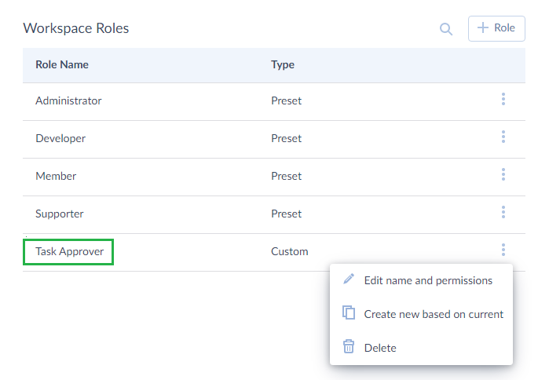Click the search magnifier icon

445,29
